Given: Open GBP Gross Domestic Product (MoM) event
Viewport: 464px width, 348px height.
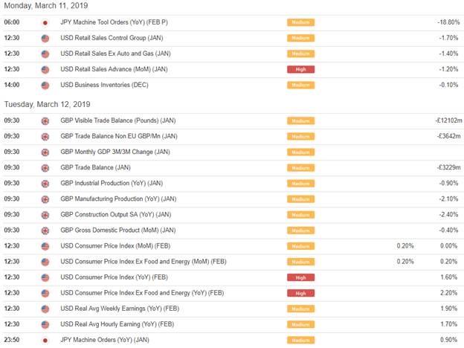Looking at the screenshot, I should (118, 231).
